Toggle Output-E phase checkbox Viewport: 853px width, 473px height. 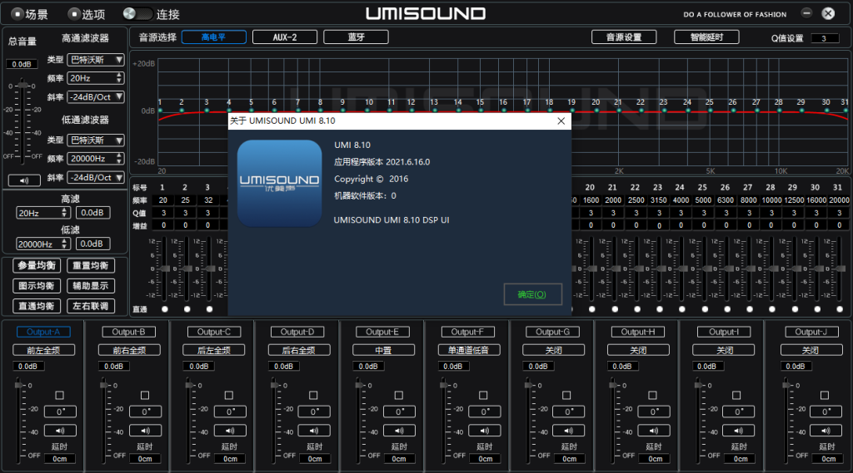[x=399, y=396]
